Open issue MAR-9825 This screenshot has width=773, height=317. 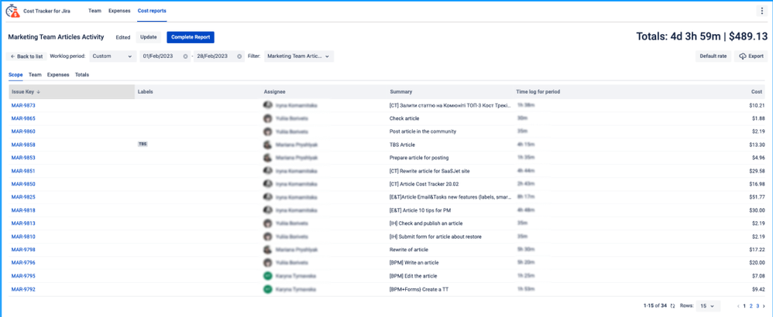[23, 197]
